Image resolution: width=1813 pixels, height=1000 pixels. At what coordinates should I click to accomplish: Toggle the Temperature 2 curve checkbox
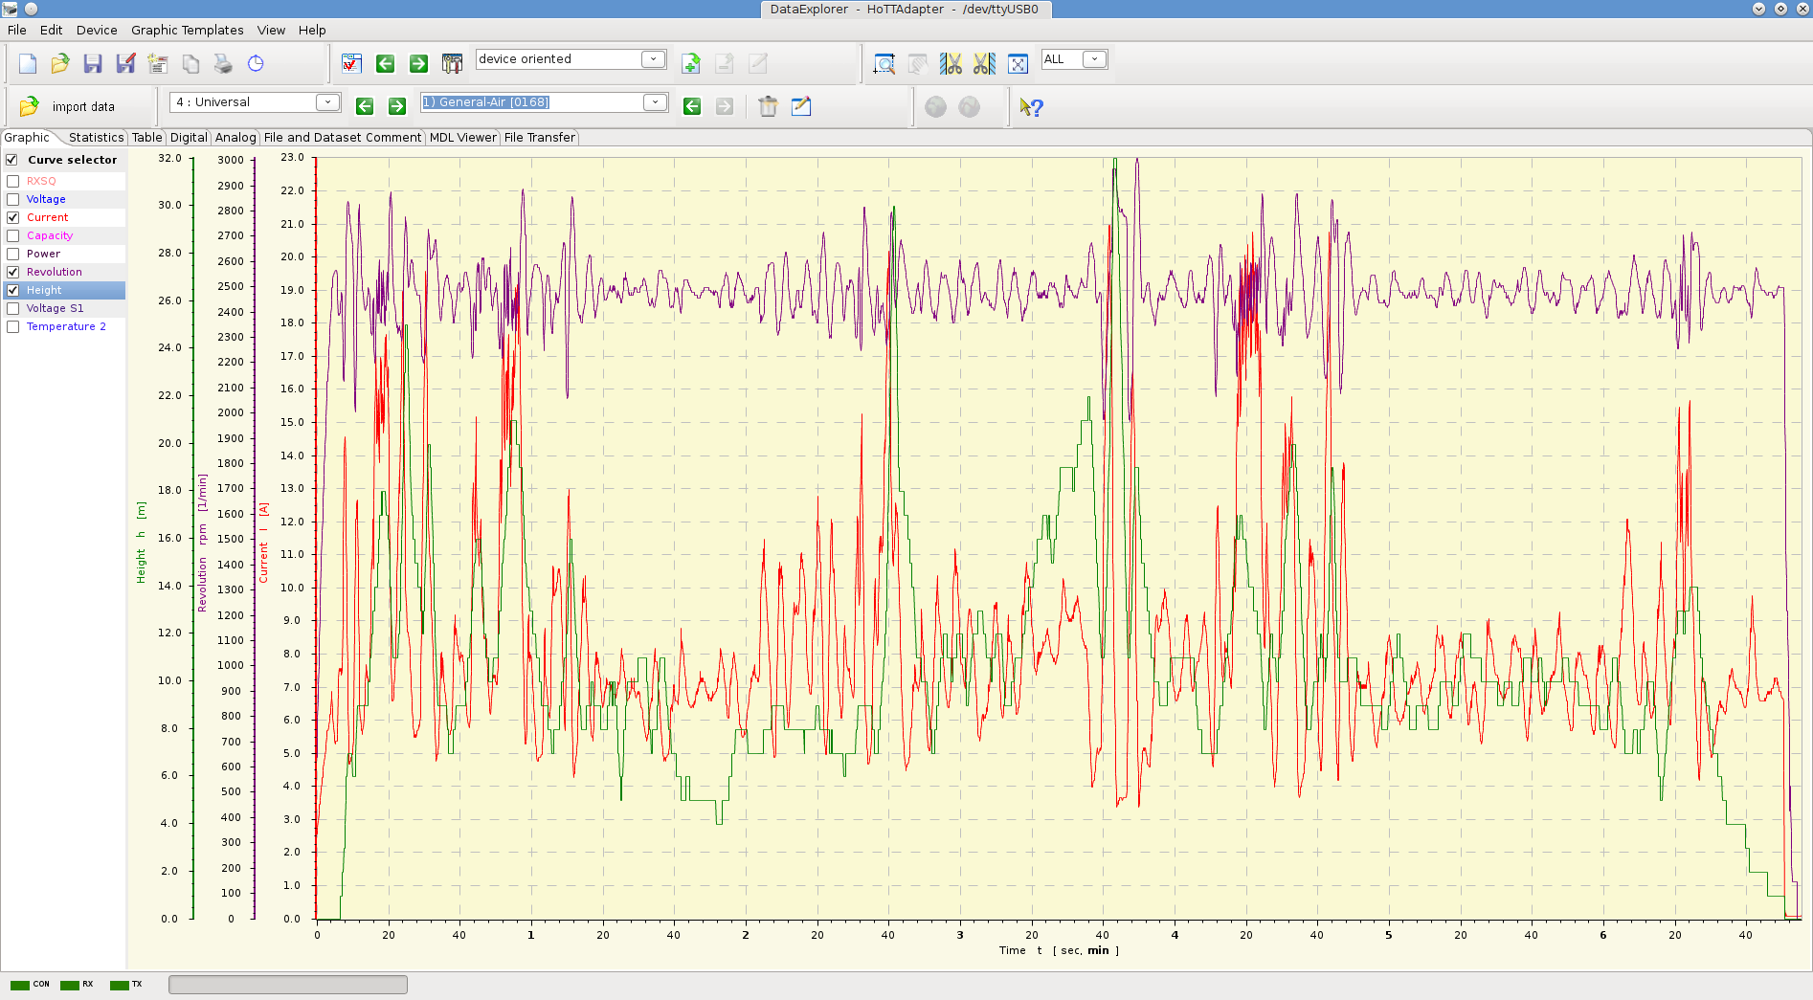pyautogui.click(x=13, y=326)
